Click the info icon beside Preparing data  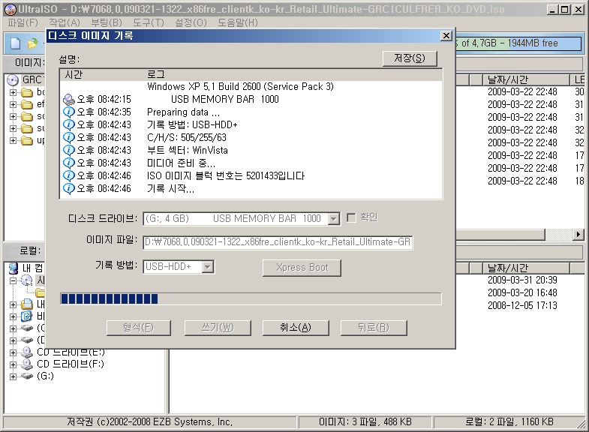tap(69, 112)
